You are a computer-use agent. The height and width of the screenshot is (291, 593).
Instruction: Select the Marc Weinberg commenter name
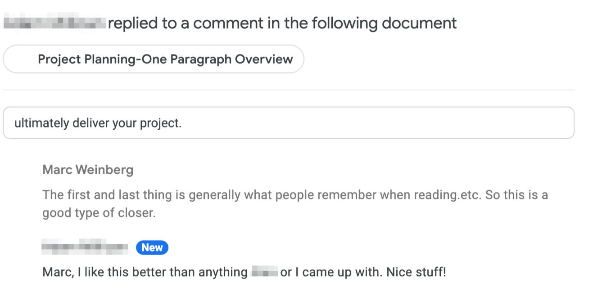pyautogui.click(x=88, y=170)
